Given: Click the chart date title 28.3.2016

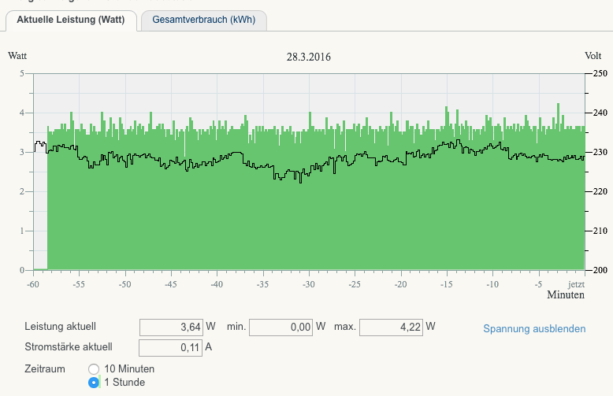Looking at the screenshot, I should [x=309, y=57].
